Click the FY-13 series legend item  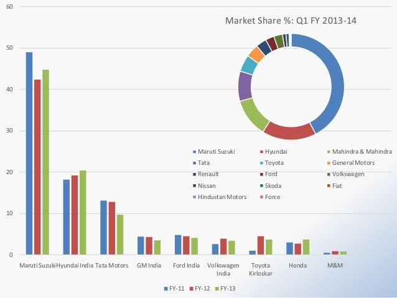tap(225, 289)
